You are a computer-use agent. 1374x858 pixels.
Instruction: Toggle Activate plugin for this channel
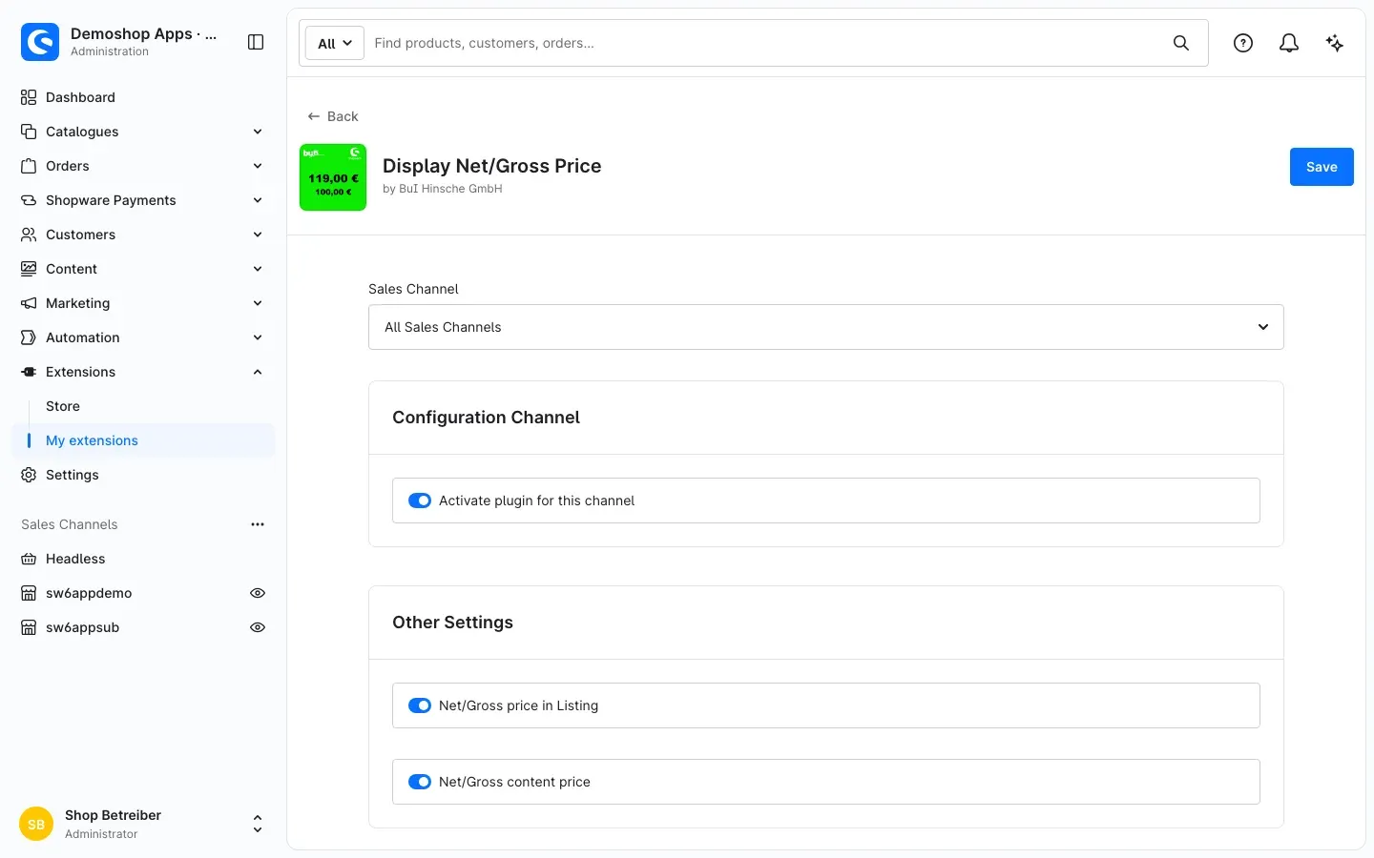420,500
